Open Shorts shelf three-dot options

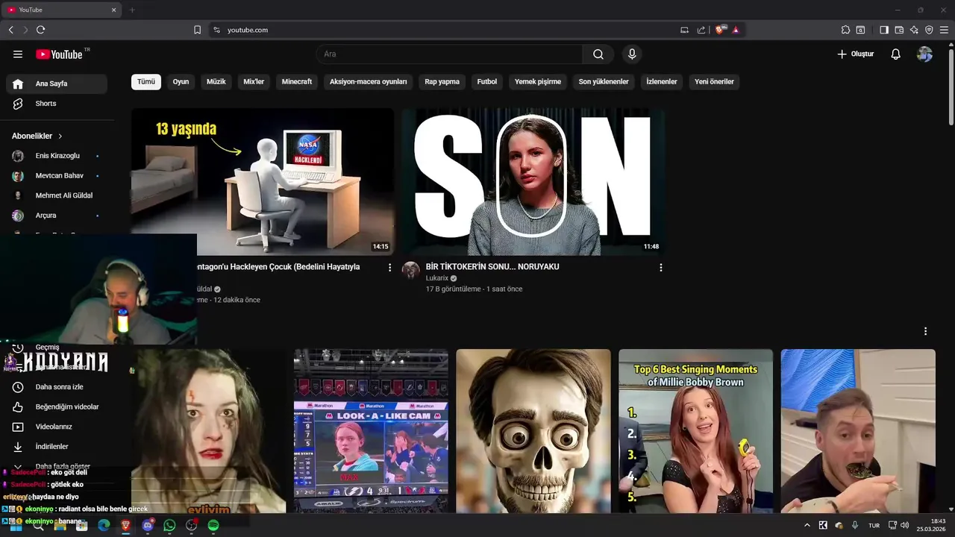[925, 331]
